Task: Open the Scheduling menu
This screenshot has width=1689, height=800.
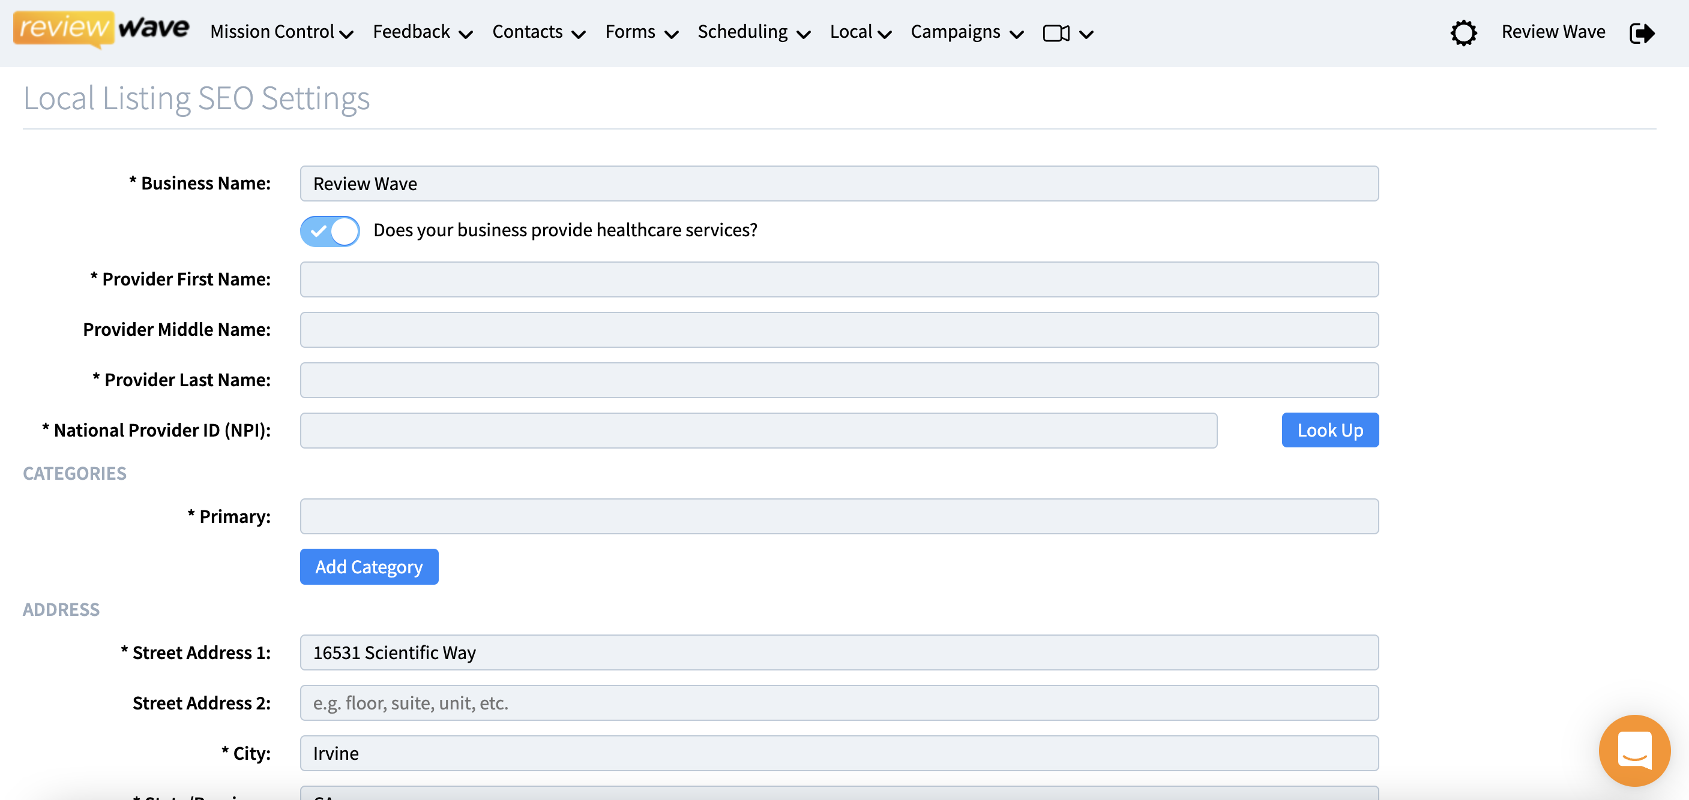Action: tap(753, 32)
